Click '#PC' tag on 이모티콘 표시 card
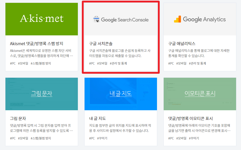Image resolution: width=241 pixels, height=150 pixels. [x=171, y=138]
